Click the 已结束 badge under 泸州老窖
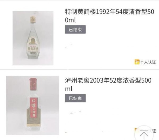 tap(75, 98)
